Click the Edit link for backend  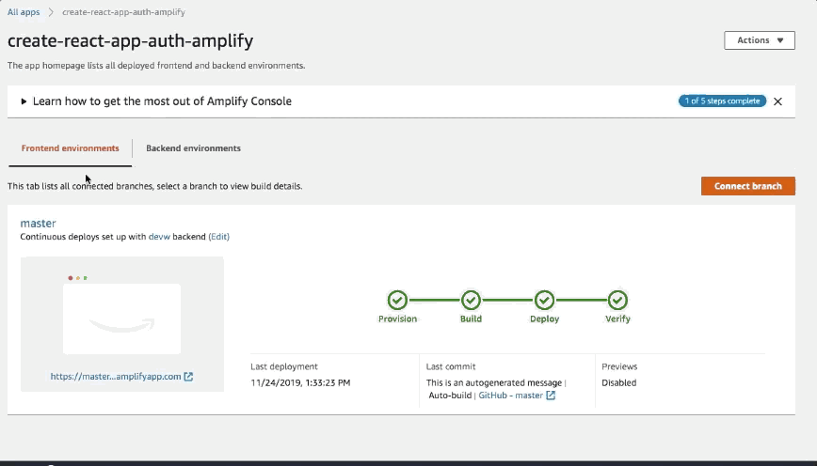218,237
